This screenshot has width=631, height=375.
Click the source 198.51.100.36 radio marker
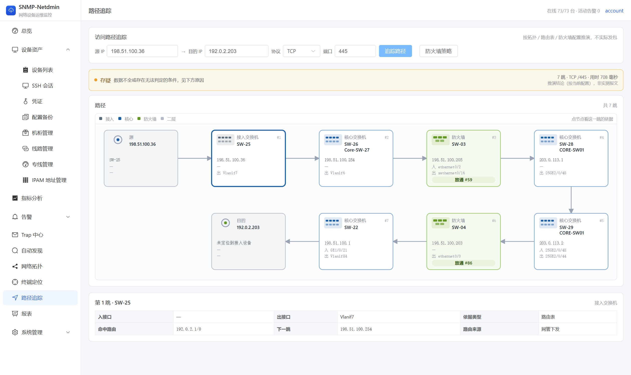click(118, 139)
